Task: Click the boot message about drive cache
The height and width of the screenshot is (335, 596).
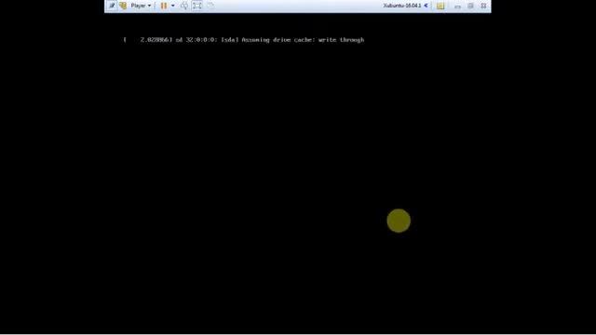Action: tap(244, 40)
